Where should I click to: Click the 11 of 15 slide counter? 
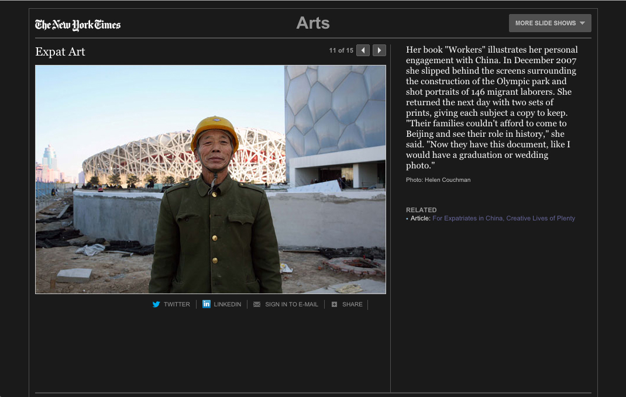[x=341, y=50]
